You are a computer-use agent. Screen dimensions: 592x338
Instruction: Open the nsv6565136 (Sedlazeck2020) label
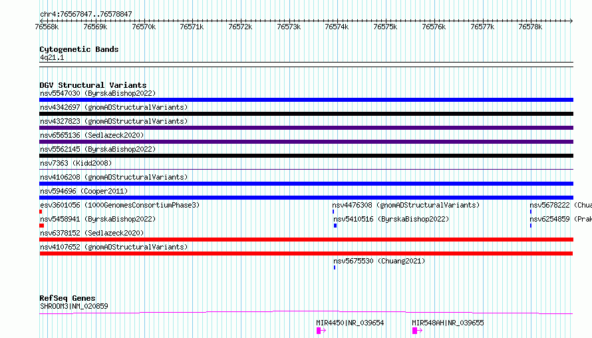92,135
